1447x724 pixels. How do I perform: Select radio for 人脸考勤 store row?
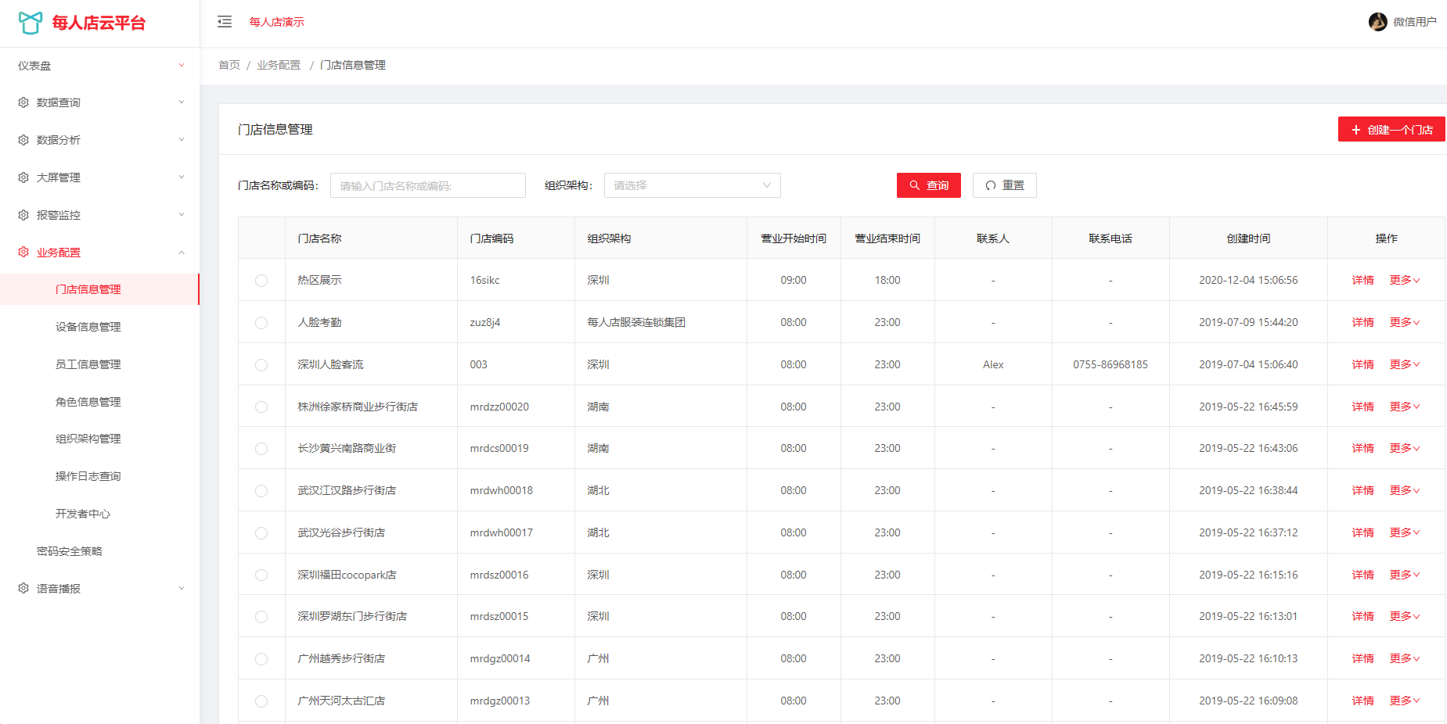[x=261, y=323]
